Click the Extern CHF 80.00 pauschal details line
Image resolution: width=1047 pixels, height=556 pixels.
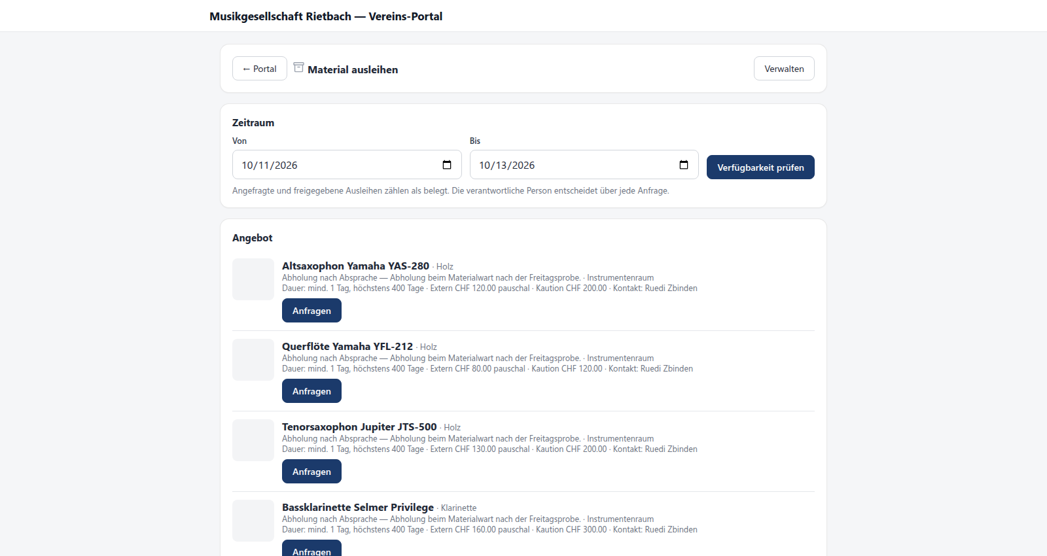pos(488,369)
